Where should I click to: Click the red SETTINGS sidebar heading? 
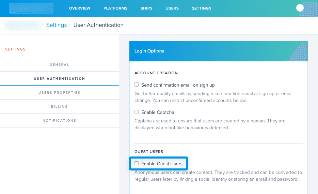(x=15, y=49)
